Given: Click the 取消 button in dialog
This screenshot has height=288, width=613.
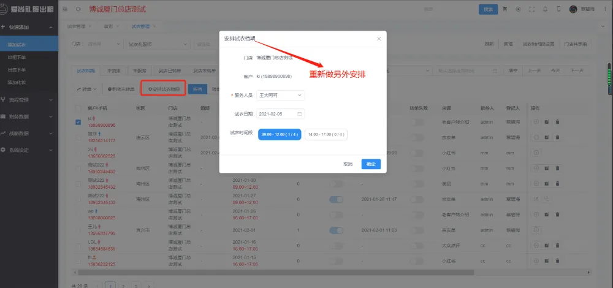Looking at the screenshot, I should [348, 164].
